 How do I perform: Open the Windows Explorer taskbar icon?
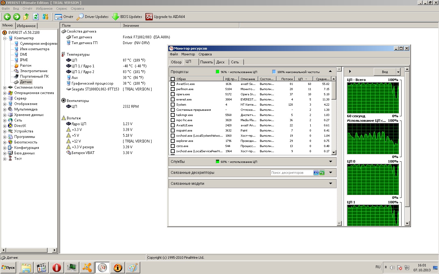point(26,268)
